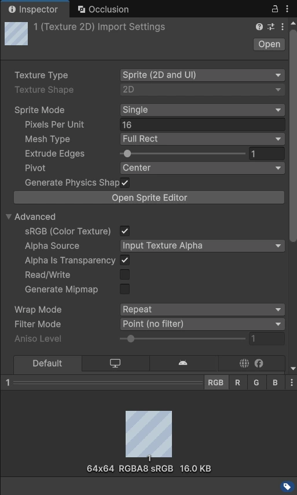This screenshot has width=297, height=495.
Task: Click the Aniso Level value field
Action: pyautogui.click(x=267, y=339)
